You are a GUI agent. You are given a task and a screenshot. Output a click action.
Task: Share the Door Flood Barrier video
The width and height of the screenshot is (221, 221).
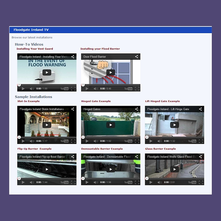(136, 57)
